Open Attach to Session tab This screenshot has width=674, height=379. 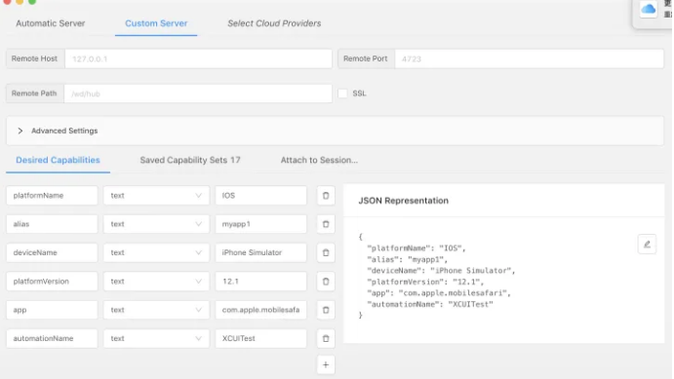coord(319,160)
